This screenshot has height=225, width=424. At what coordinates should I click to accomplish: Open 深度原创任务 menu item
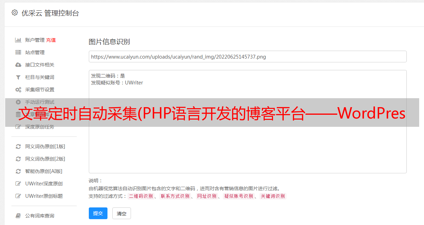point(40,127)
